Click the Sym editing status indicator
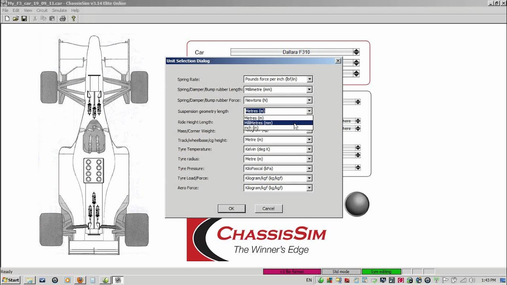Screen dimensions: 507x285 pos(381,272)
